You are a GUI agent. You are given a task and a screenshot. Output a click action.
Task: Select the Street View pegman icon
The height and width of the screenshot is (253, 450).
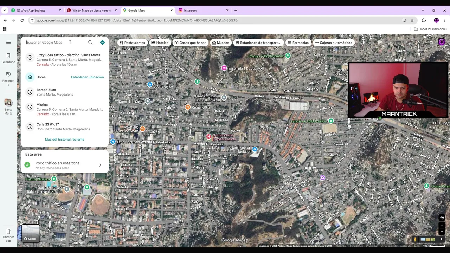click(415, 239)
